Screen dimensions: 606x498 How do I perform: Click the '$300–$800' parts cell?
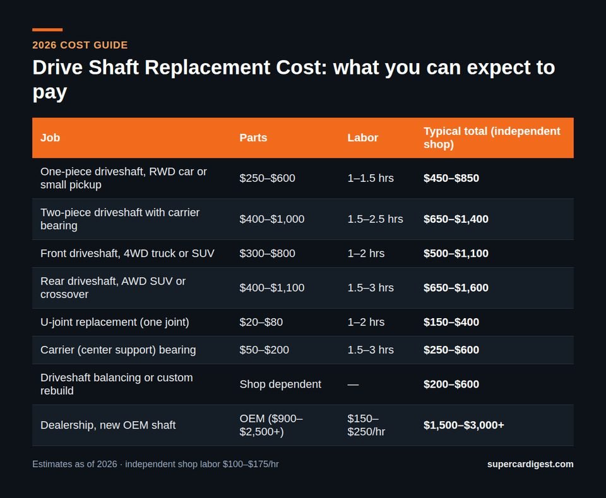tap(267, 254)
